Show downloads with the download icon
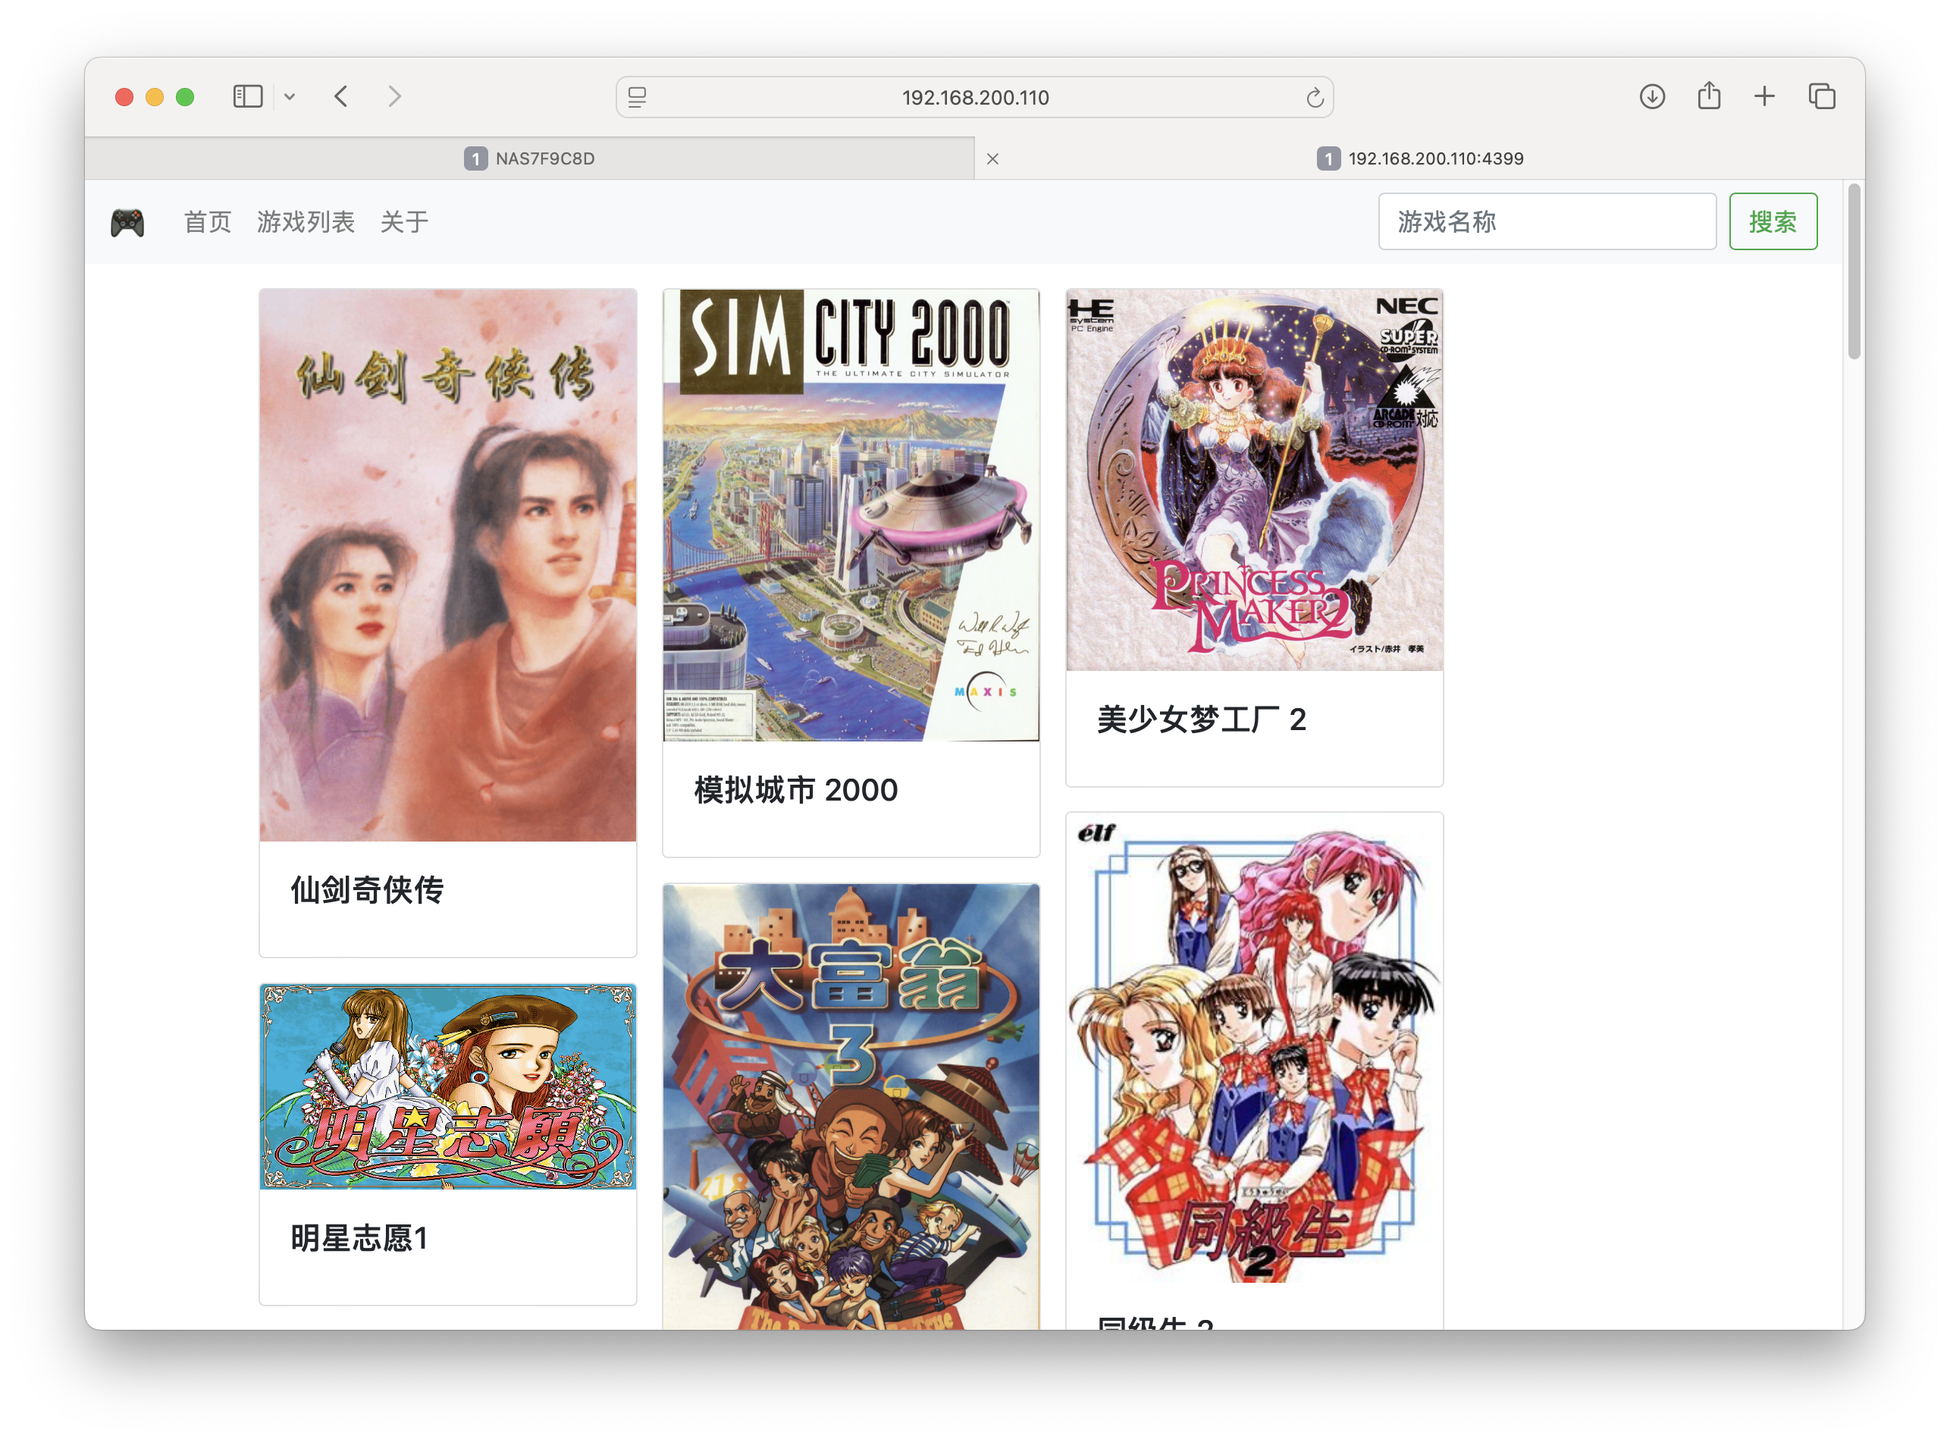Image resolution: width=1950 pixels, height=1442 pixels. click(x=1651, y=96)
